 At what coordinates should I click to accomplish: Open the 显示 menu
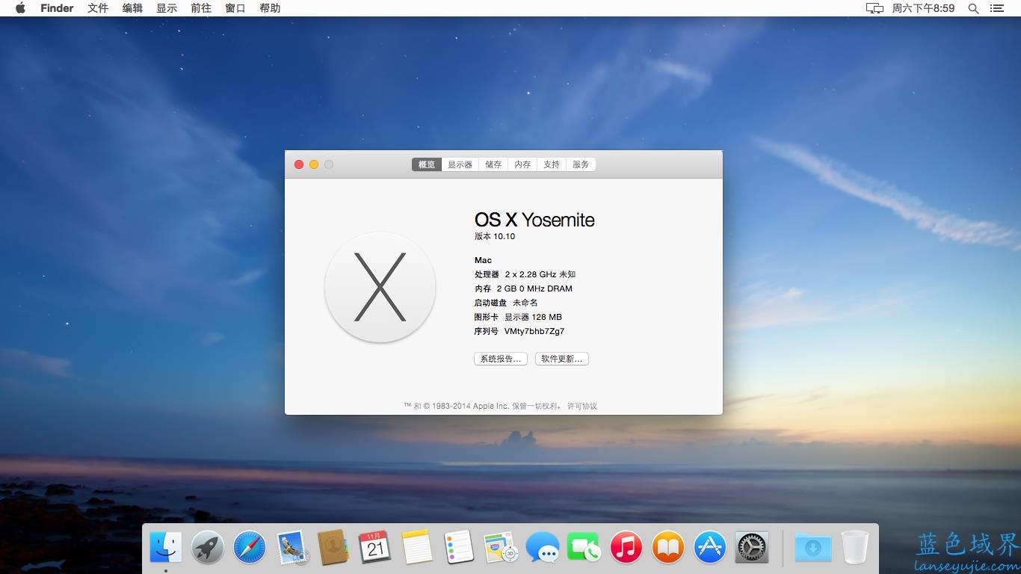[x=167, y=8]
